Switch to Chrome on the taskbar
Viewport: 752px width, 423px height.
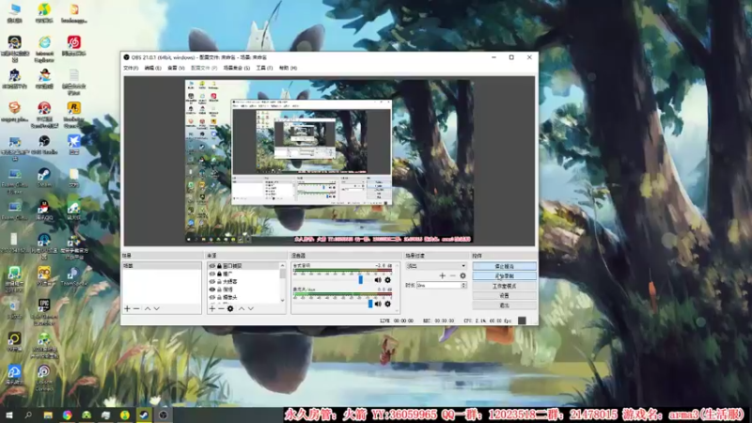67,415
